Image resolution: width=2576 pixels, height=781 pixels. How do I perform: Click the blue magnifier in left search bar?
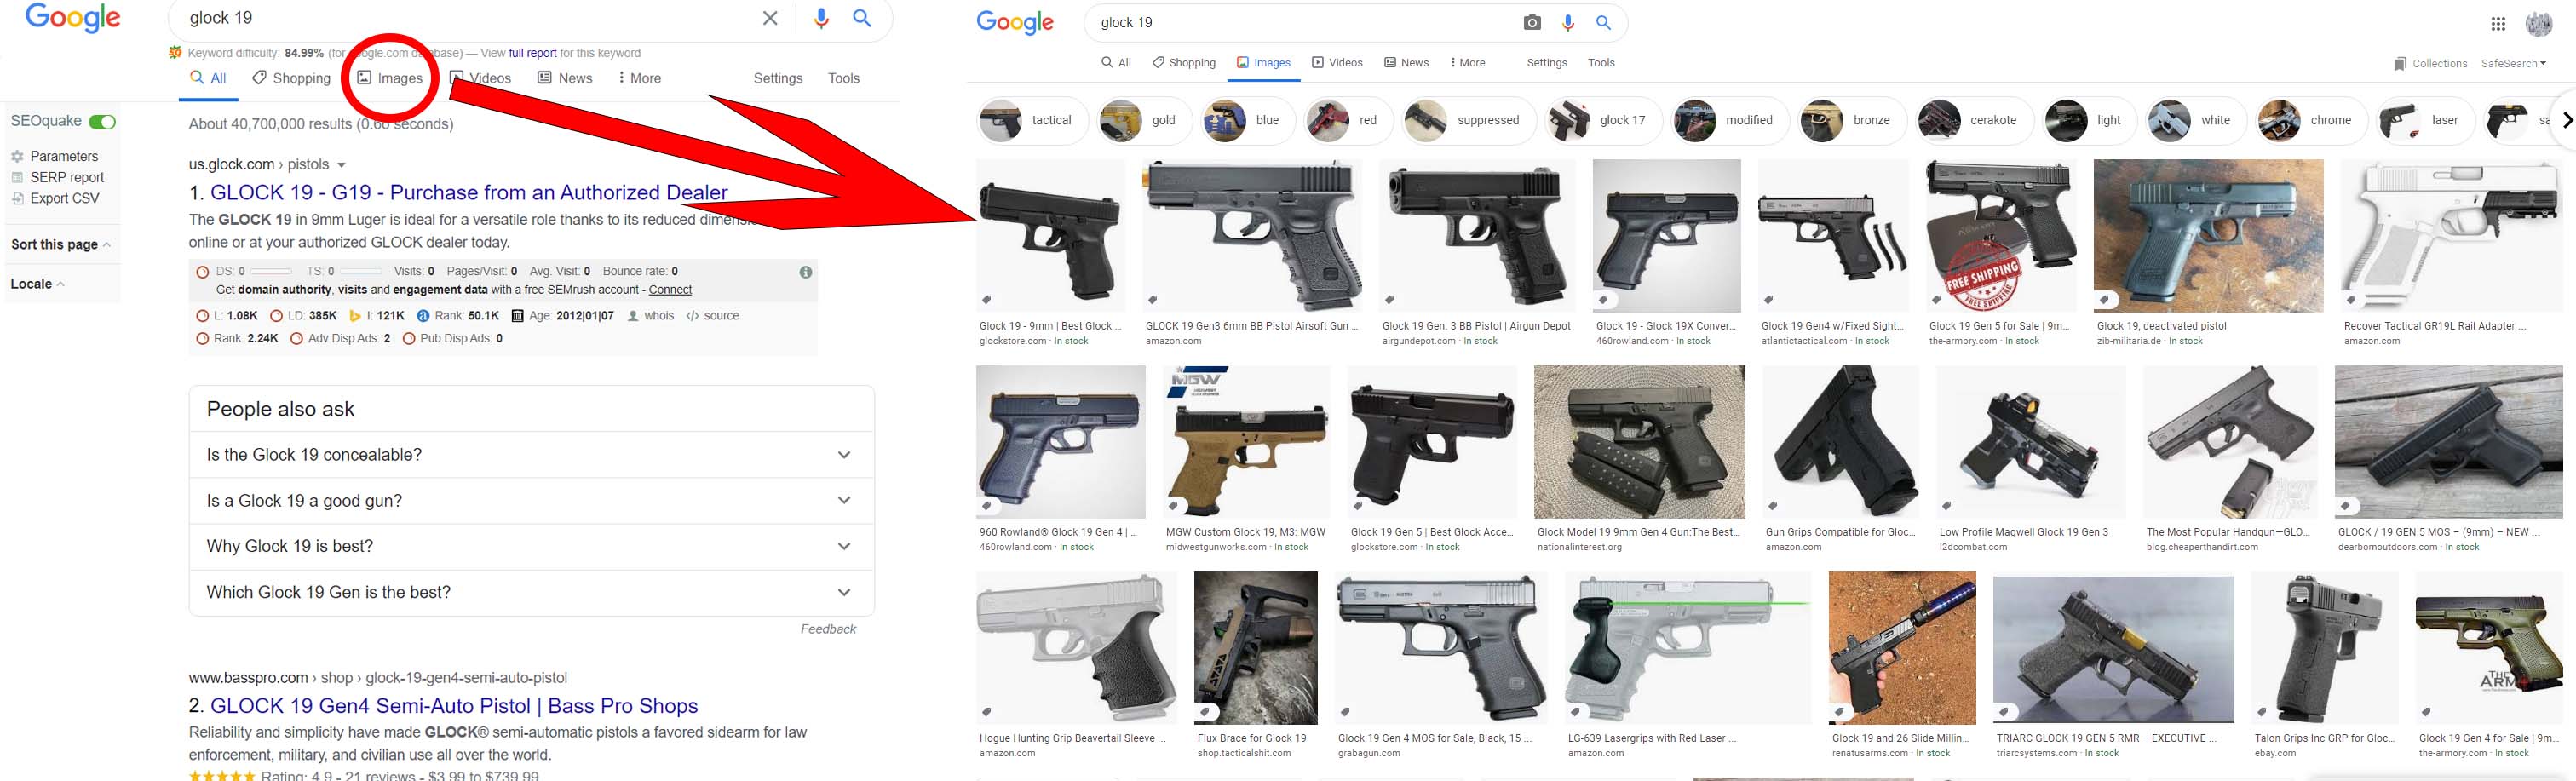[x=862, y=18]
